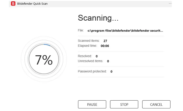Screen dimensions: 183x111
Task: Click the 'Elapsed time:' label
Action: tap(87, 46)
